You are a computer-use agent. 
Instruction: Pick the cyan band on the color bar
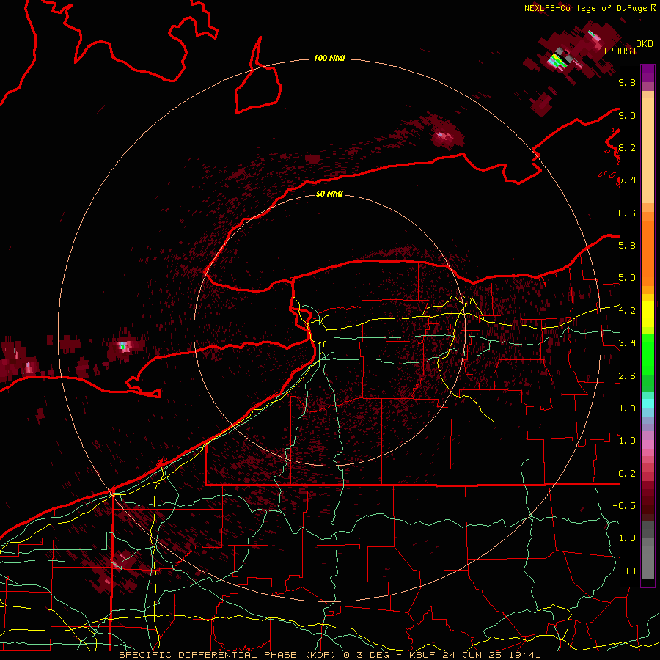648,403
